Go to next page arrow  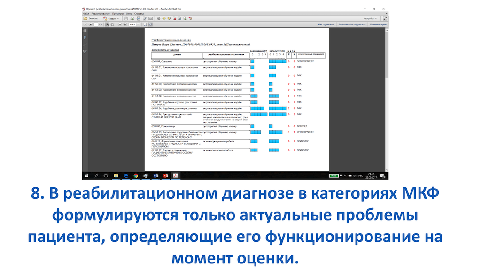(91, 24)
